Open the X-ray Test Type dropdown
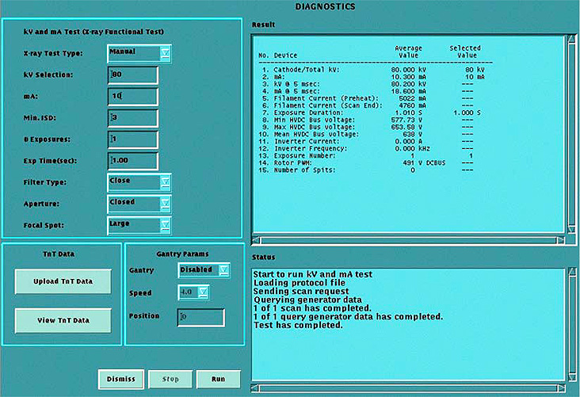This screenshot has width=580, height=397. [139, 53]
